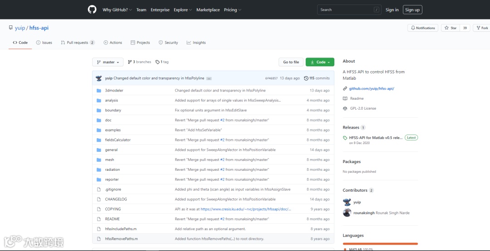Click yuip's avatar in latest commit row
490x251 pixels.
(x=99, y=78)
